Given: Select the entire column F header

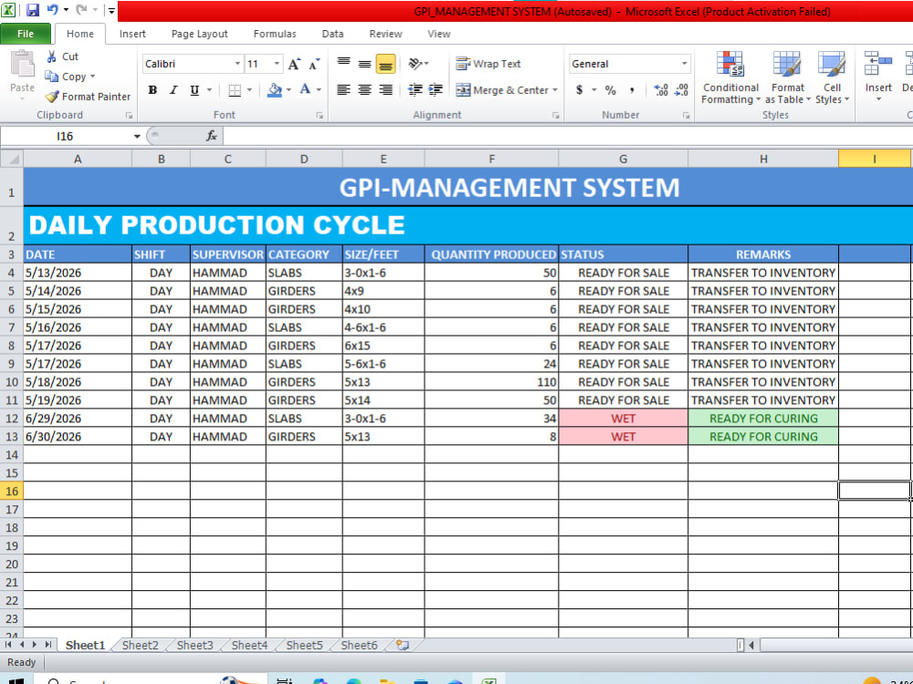Looking at the screenshot, I should pos(491,159).
